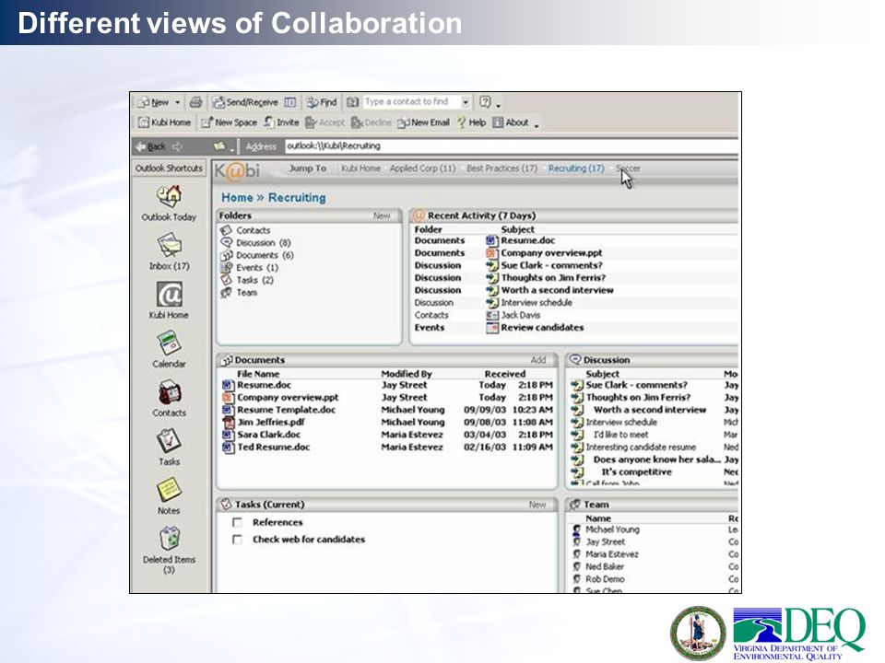
Task: Click the folder icon beside Address
Action: point(219,146)
